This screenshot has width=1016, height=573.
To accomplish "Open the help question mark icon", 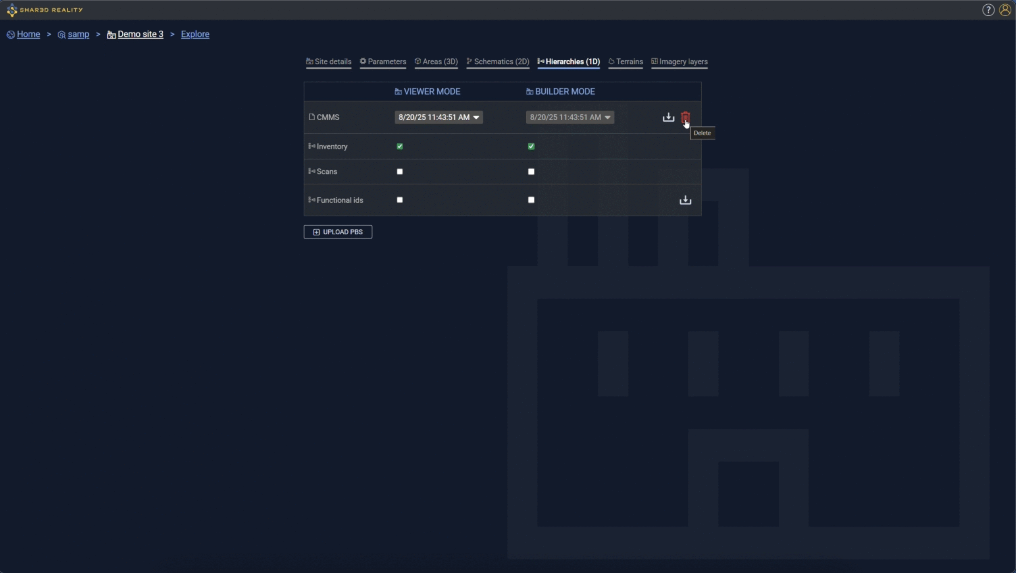I will [x=988, y=10].
